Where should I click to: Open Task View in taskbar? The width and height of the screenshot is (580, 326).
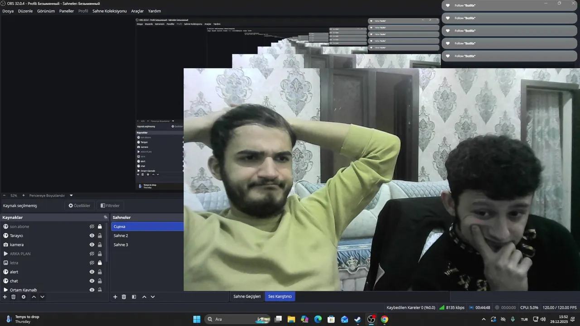(x=278, y=319)
